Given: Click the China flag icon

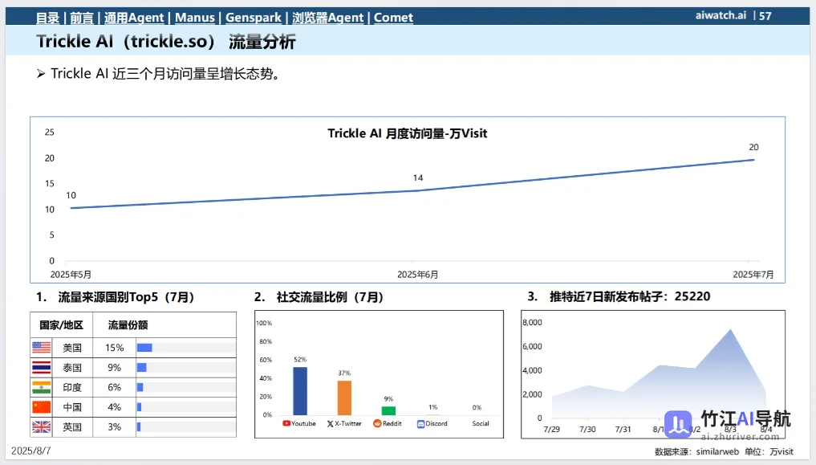Looking at the screenshot, I should click(42, 407).
